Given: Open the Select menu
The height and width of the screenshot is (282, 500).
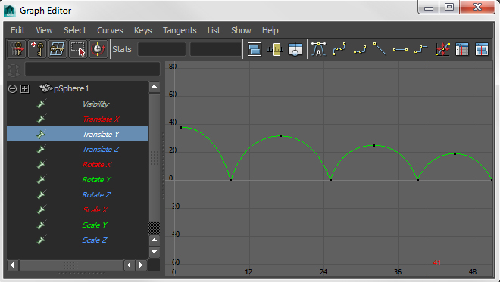Looking at the screenshot, I should [x=75, y=30].
